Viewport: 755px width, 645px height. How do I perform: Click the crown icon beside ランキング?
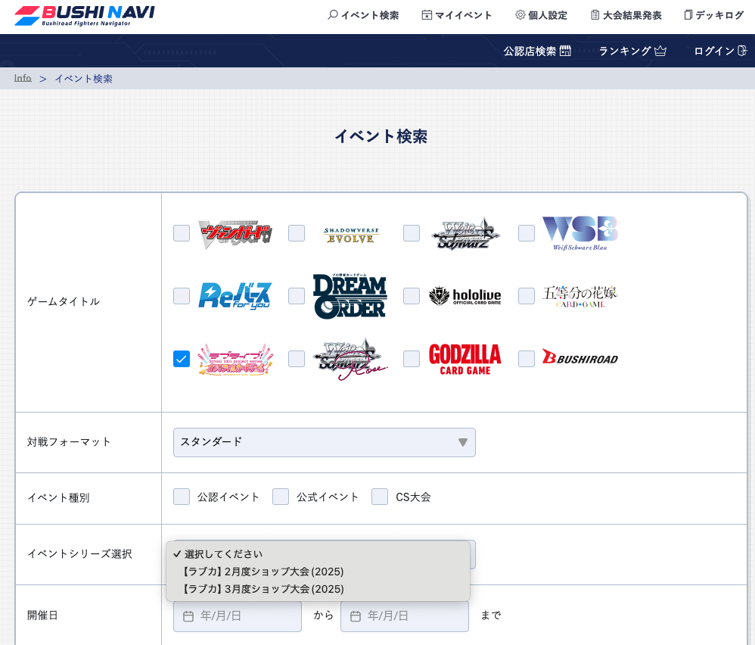(x=660, y=51)
